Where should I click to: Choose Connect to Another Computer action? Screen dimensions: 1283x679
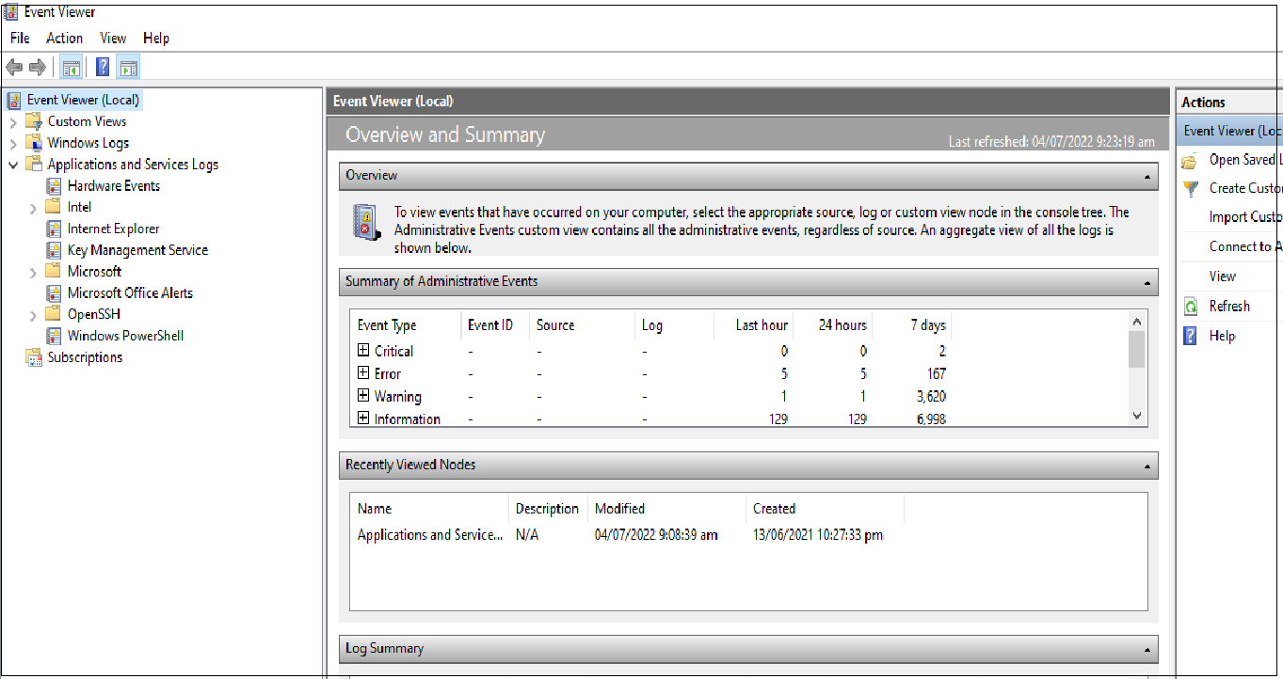[1245, 246]
